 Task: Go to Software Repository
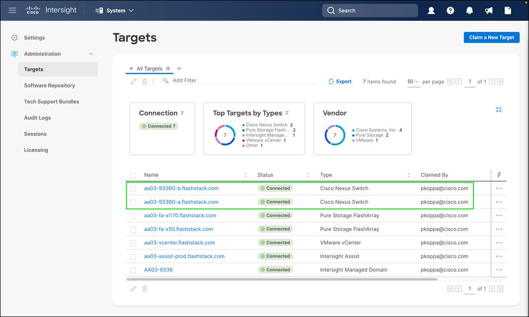point(49,86)
